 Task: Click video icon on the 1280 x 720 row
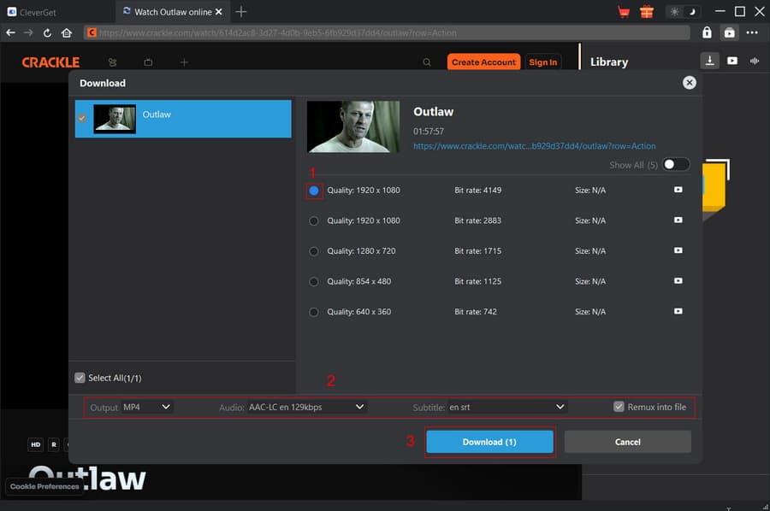point(678,251)
